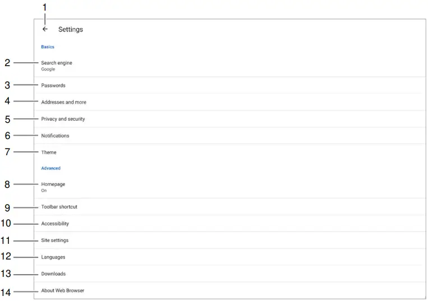The width and height of the screenshot is (428, 301).
Task: Click callout number 1 above back arrow
Action: [45, 7]
